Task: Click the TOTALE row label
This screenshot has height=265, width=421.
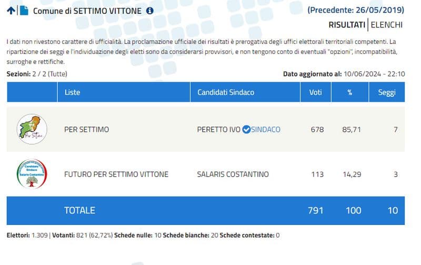Action: [x=79, y=210]
